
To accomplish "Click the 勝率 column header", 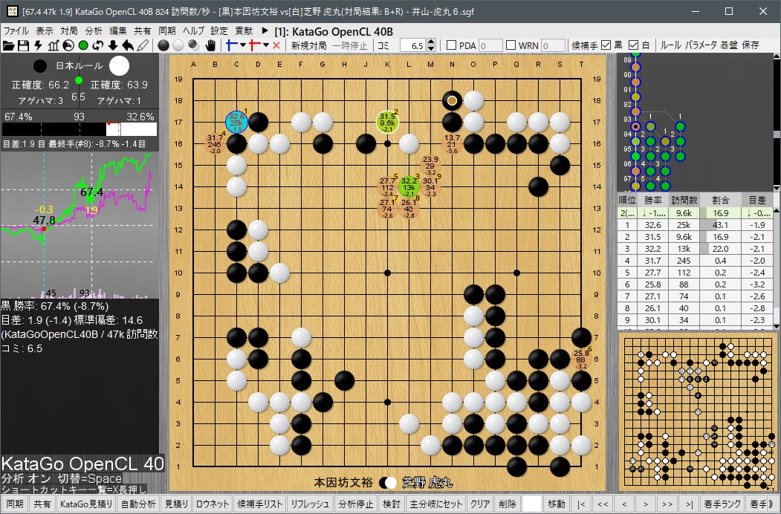I will [x=653, y=201].
